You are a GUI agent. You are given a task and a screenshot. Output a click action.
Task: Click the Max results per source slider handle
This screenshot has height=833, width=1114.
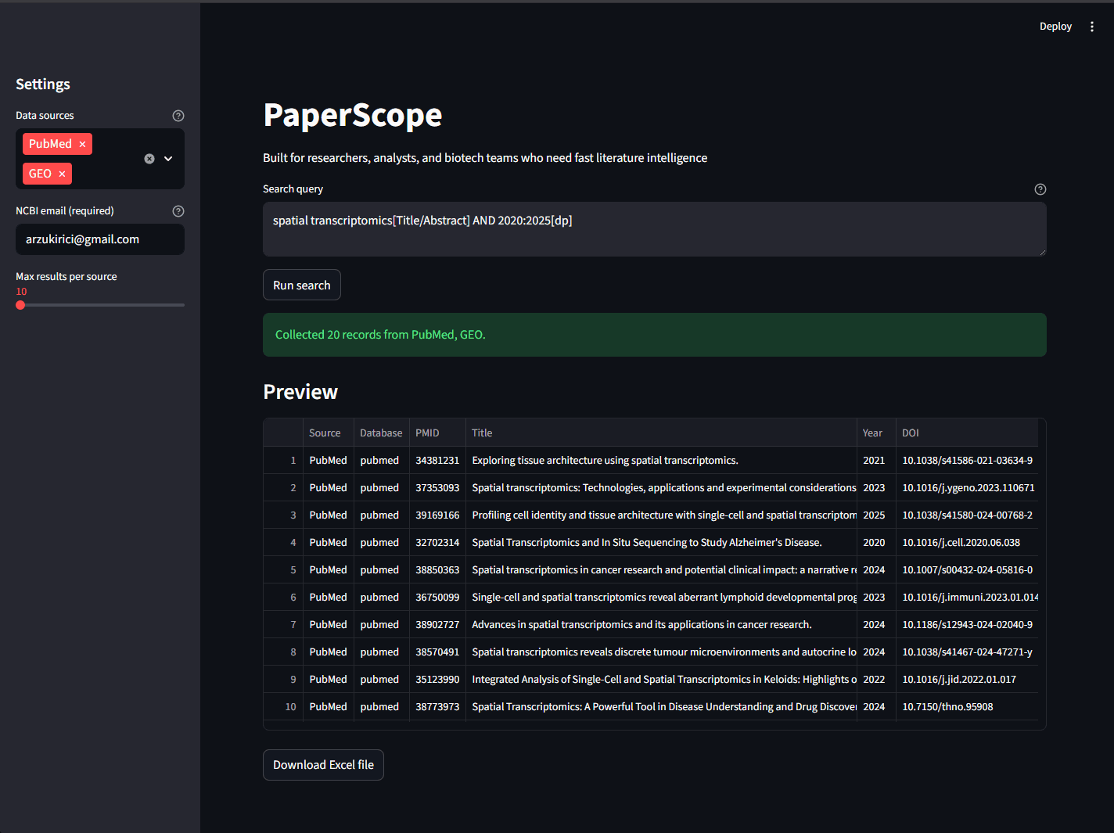[x=20, y=305]
